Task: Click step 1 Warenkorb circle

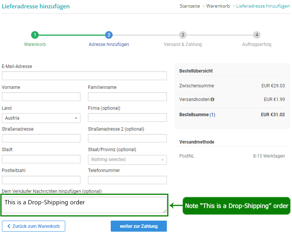Action: click(35, 35)
